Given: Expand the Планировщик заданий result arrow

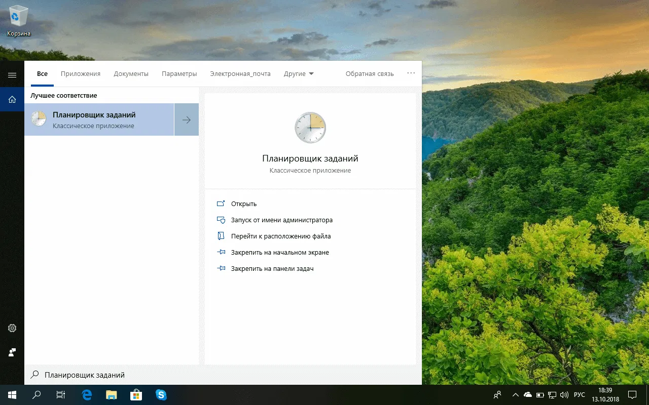Looking at the screenshot, I should 187,119.
